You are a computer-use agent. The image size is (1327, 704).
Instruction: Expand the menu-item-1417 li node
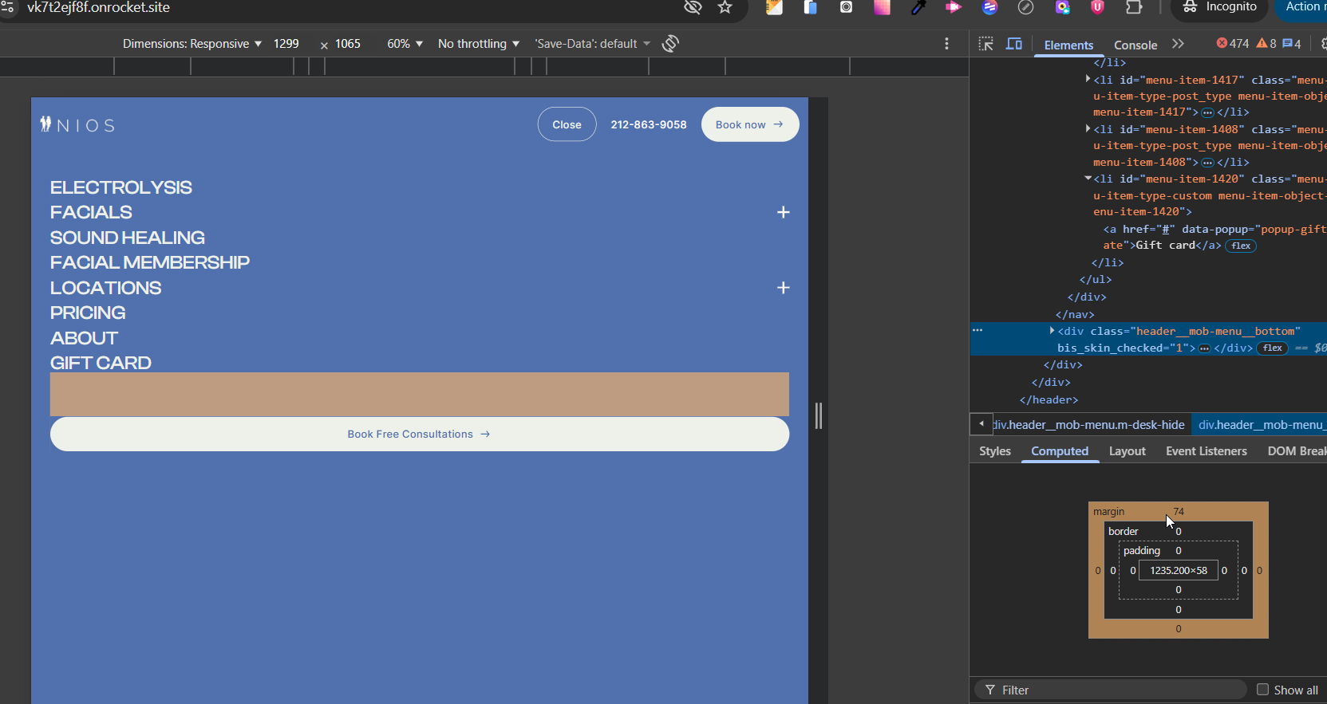pos(1088,79)
